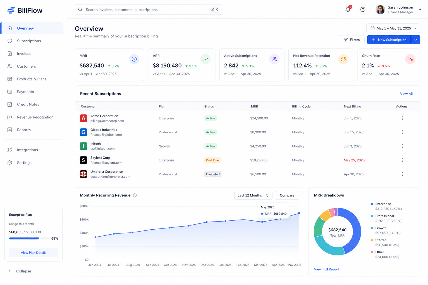The image size is (428, 285).
Task: Click the Growth $97,450 (14.3%) legend entry
Action: coord(386,230)
